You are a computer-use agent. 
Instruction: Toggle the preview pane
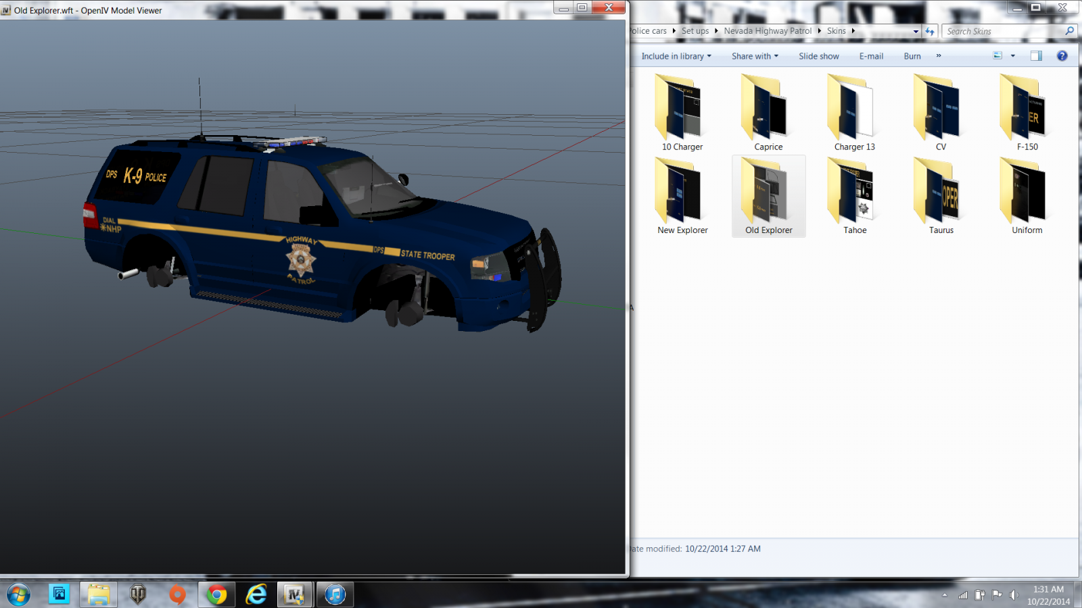[1036, 56]
